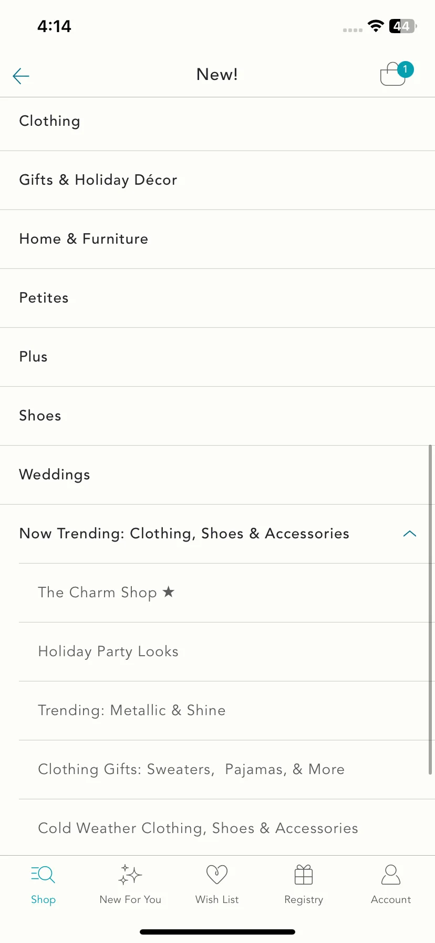Select the Plus category

click(217, 357)
